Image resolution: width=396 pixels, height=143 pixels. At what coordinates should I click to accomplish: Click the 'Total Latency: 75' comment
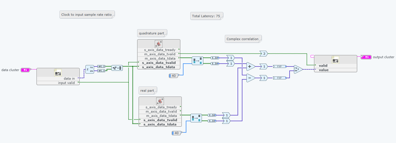pyautogui.click(x=206, y=16)
